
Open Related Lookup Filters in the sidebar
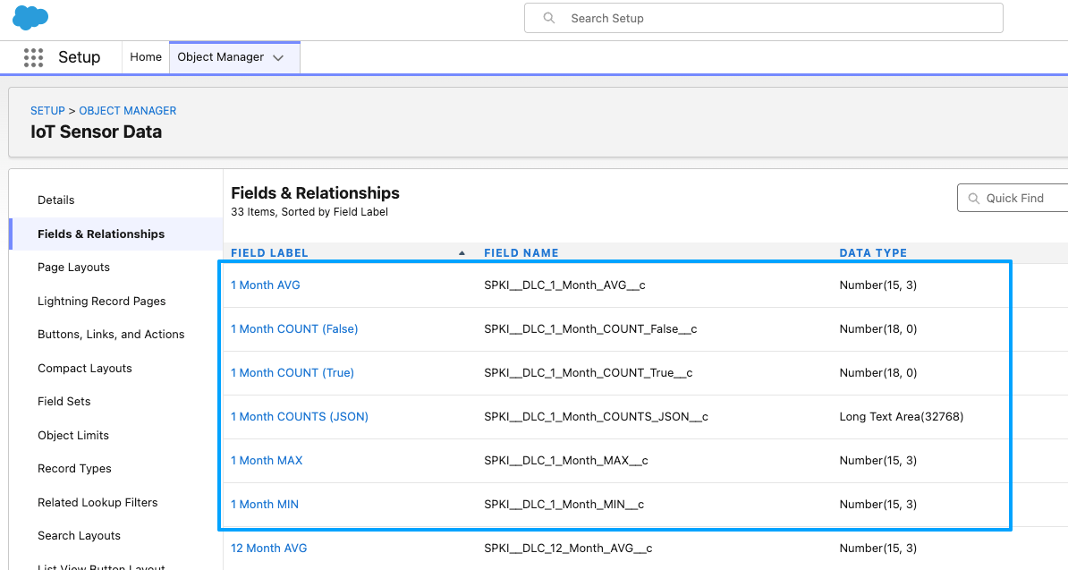(97, 503)
